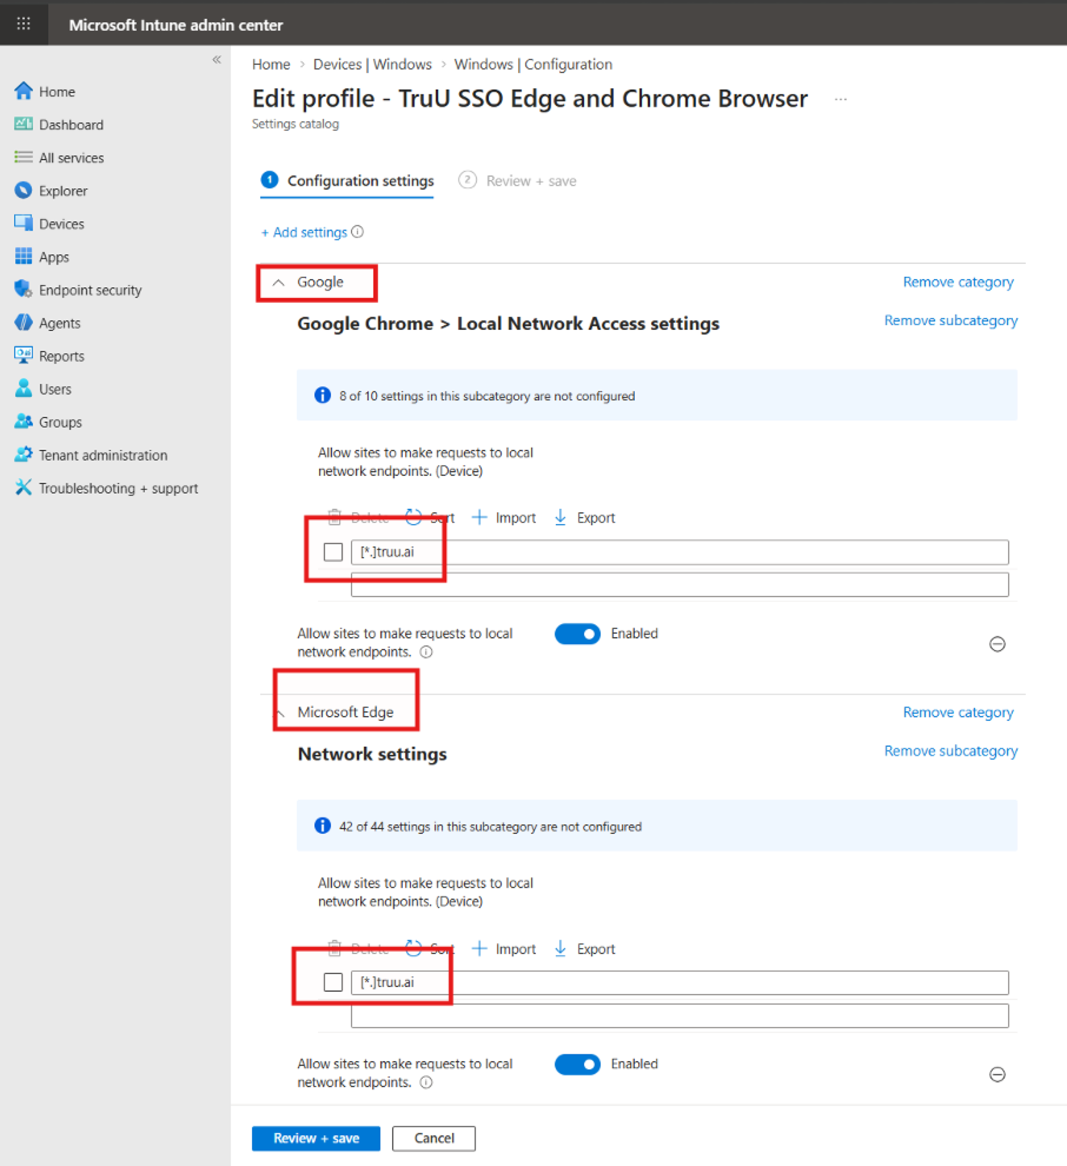Click the Troubleshooting + support tools icon
The width and height of the screenshot is (1067, 1166).
(24, 487)
